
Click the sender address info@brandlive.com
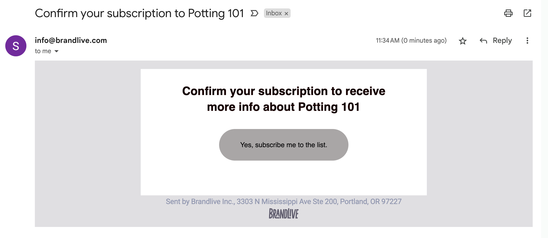[71, 40]
